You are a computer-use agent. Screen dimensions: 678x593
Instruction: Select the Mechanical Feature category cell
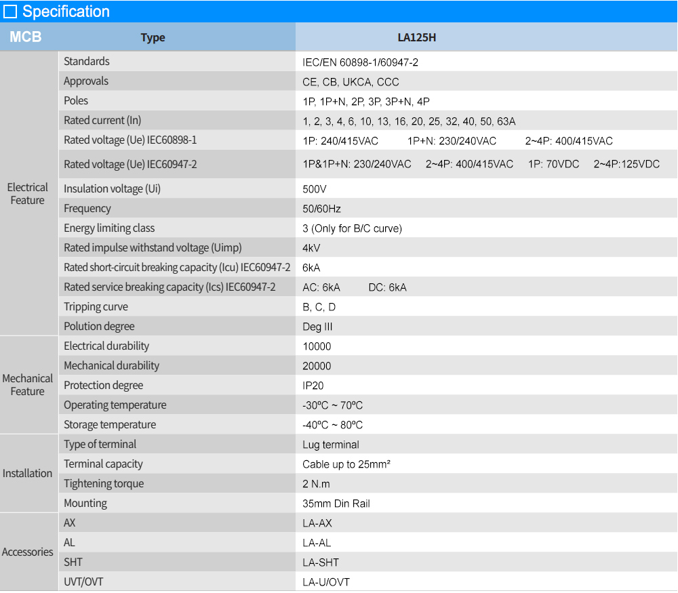[x=28, y=385]
